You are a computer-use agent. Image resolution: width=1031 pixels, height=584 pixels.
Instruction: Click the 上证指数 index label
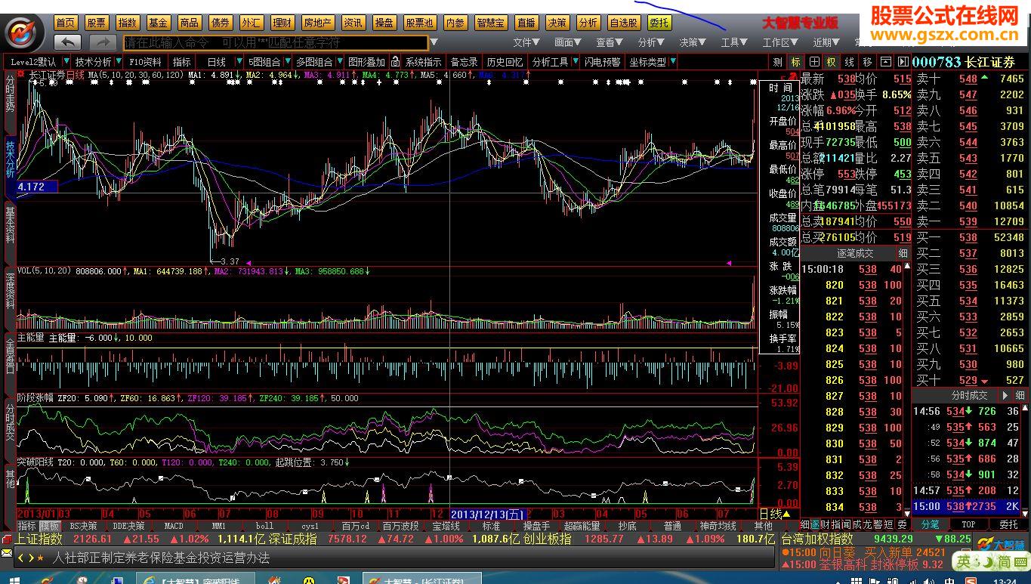(39, 539)
